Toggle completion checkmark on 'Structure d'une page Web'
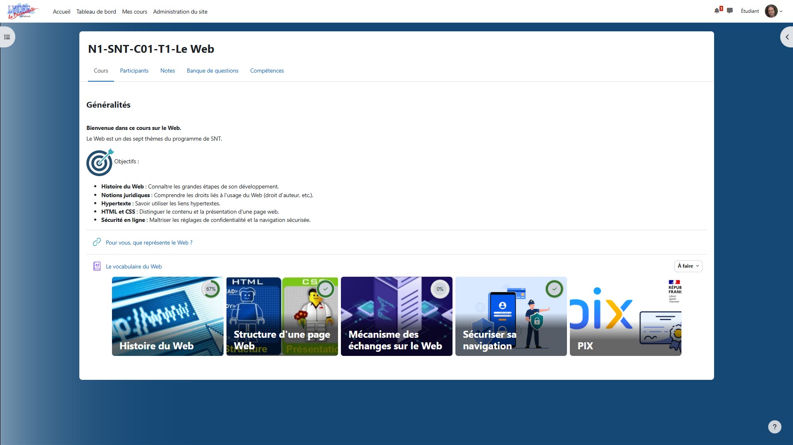Image resolution: width=793 pixels, height=445 pixels. [325, 289]
